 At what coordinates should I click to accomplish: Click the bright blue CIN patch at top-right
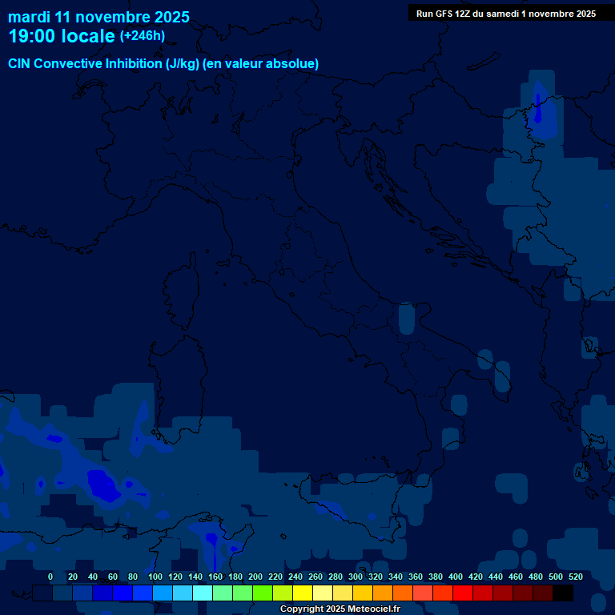pyautogui.click(x=538, y=108)
